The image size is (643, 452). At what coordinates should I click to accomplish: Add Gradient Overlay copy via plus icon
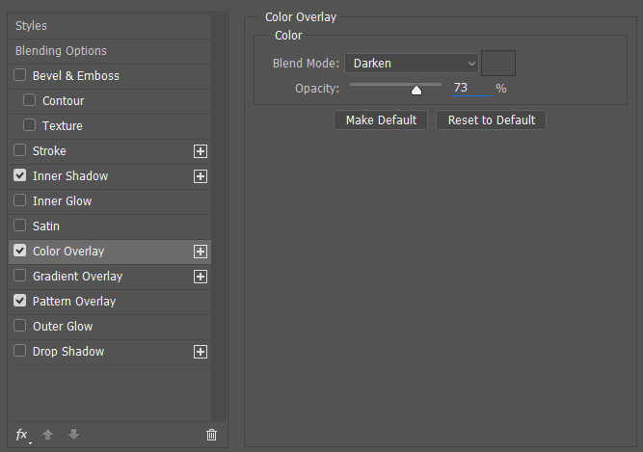click(201, 277)
